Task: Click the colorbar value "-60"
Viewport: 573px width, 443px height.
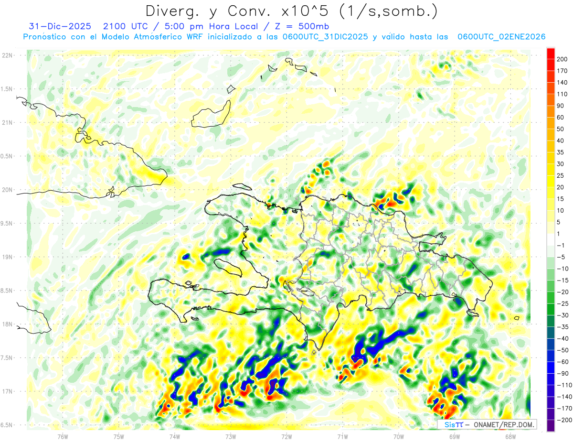Action: coord(562,362)
